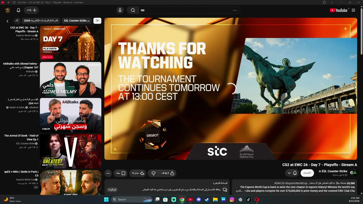Select the 'All' filter chip
The width and height of the screenshot is (363, 204).
pyautogui.click(x=97, y=21)
